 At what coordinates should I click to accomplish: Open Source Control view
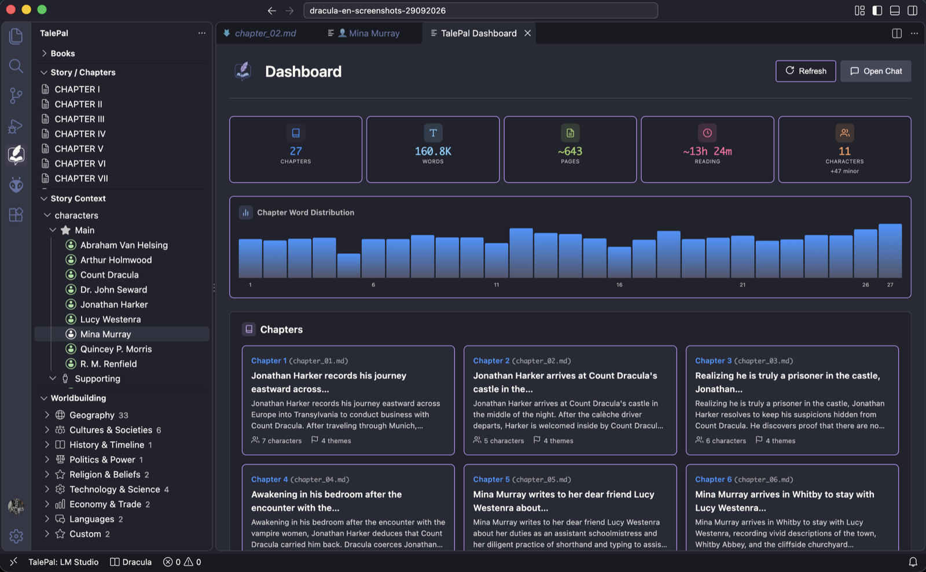tap(16, 96)
